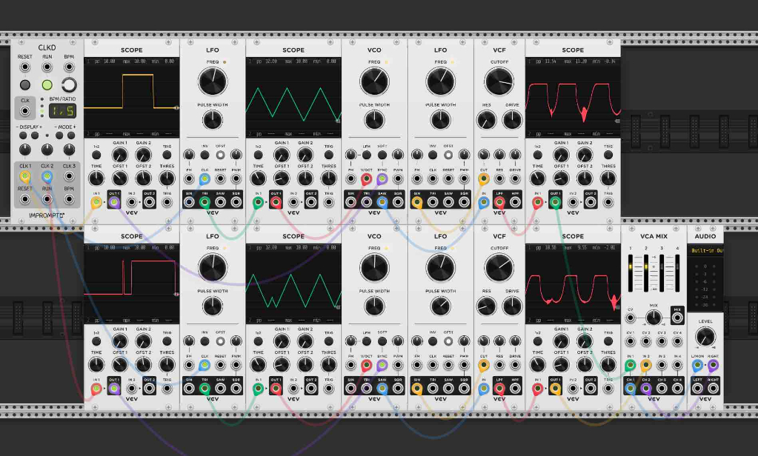Click the CUTOFF knob on the top-row VCF
Screen dimensions: 758x456
499,82
